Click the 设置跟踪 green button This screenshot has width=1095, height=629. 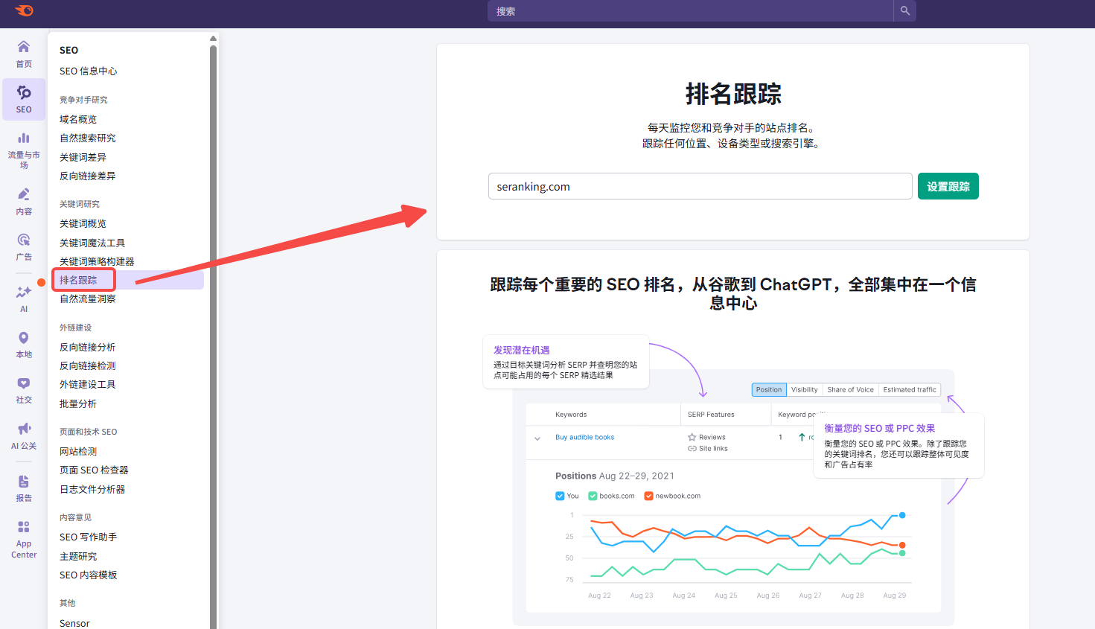(x=948, y=186)
